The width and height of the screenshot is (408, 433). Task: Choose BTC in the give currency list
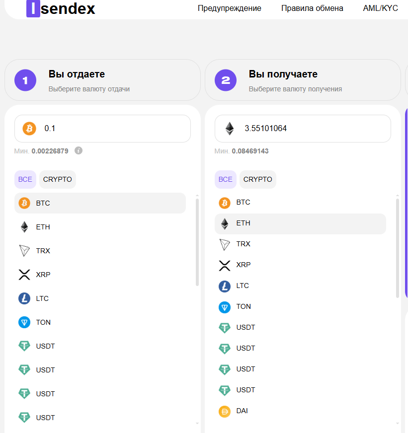click(x=100, y=203)
